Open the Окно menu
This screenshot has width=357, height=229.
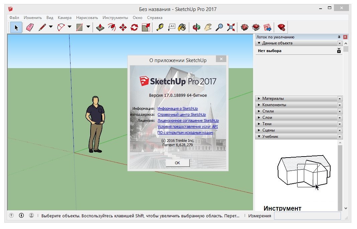pos(137,18)
